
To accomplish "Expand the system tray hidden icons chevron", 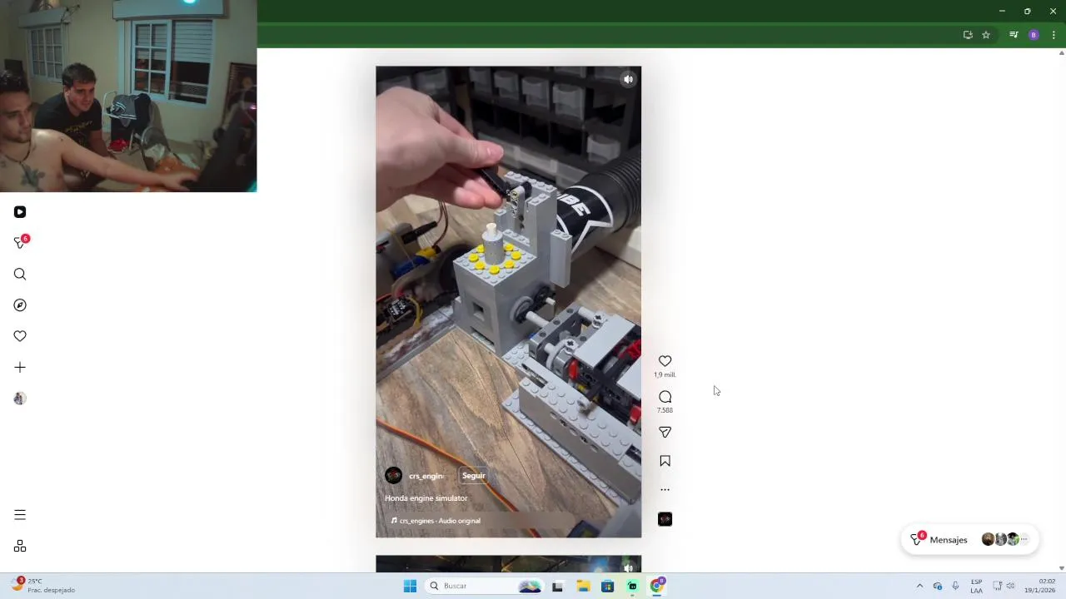I will pos(919,586).
